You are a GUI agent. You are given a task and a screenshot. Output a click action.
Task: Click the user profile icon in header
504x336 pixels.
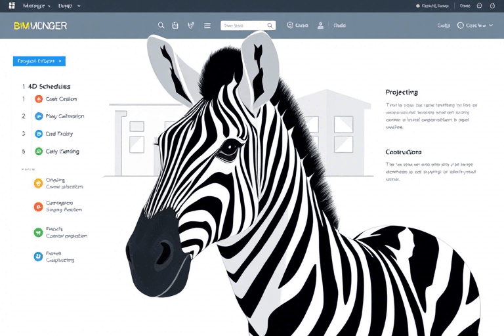(320, 26)
